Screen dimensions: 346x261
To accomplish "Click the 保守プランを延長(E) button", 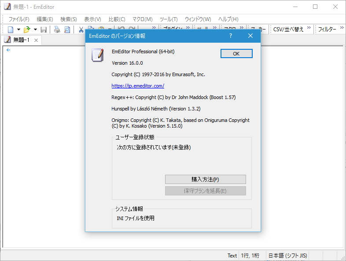I will pyautogui.click(x=206, y=191).
